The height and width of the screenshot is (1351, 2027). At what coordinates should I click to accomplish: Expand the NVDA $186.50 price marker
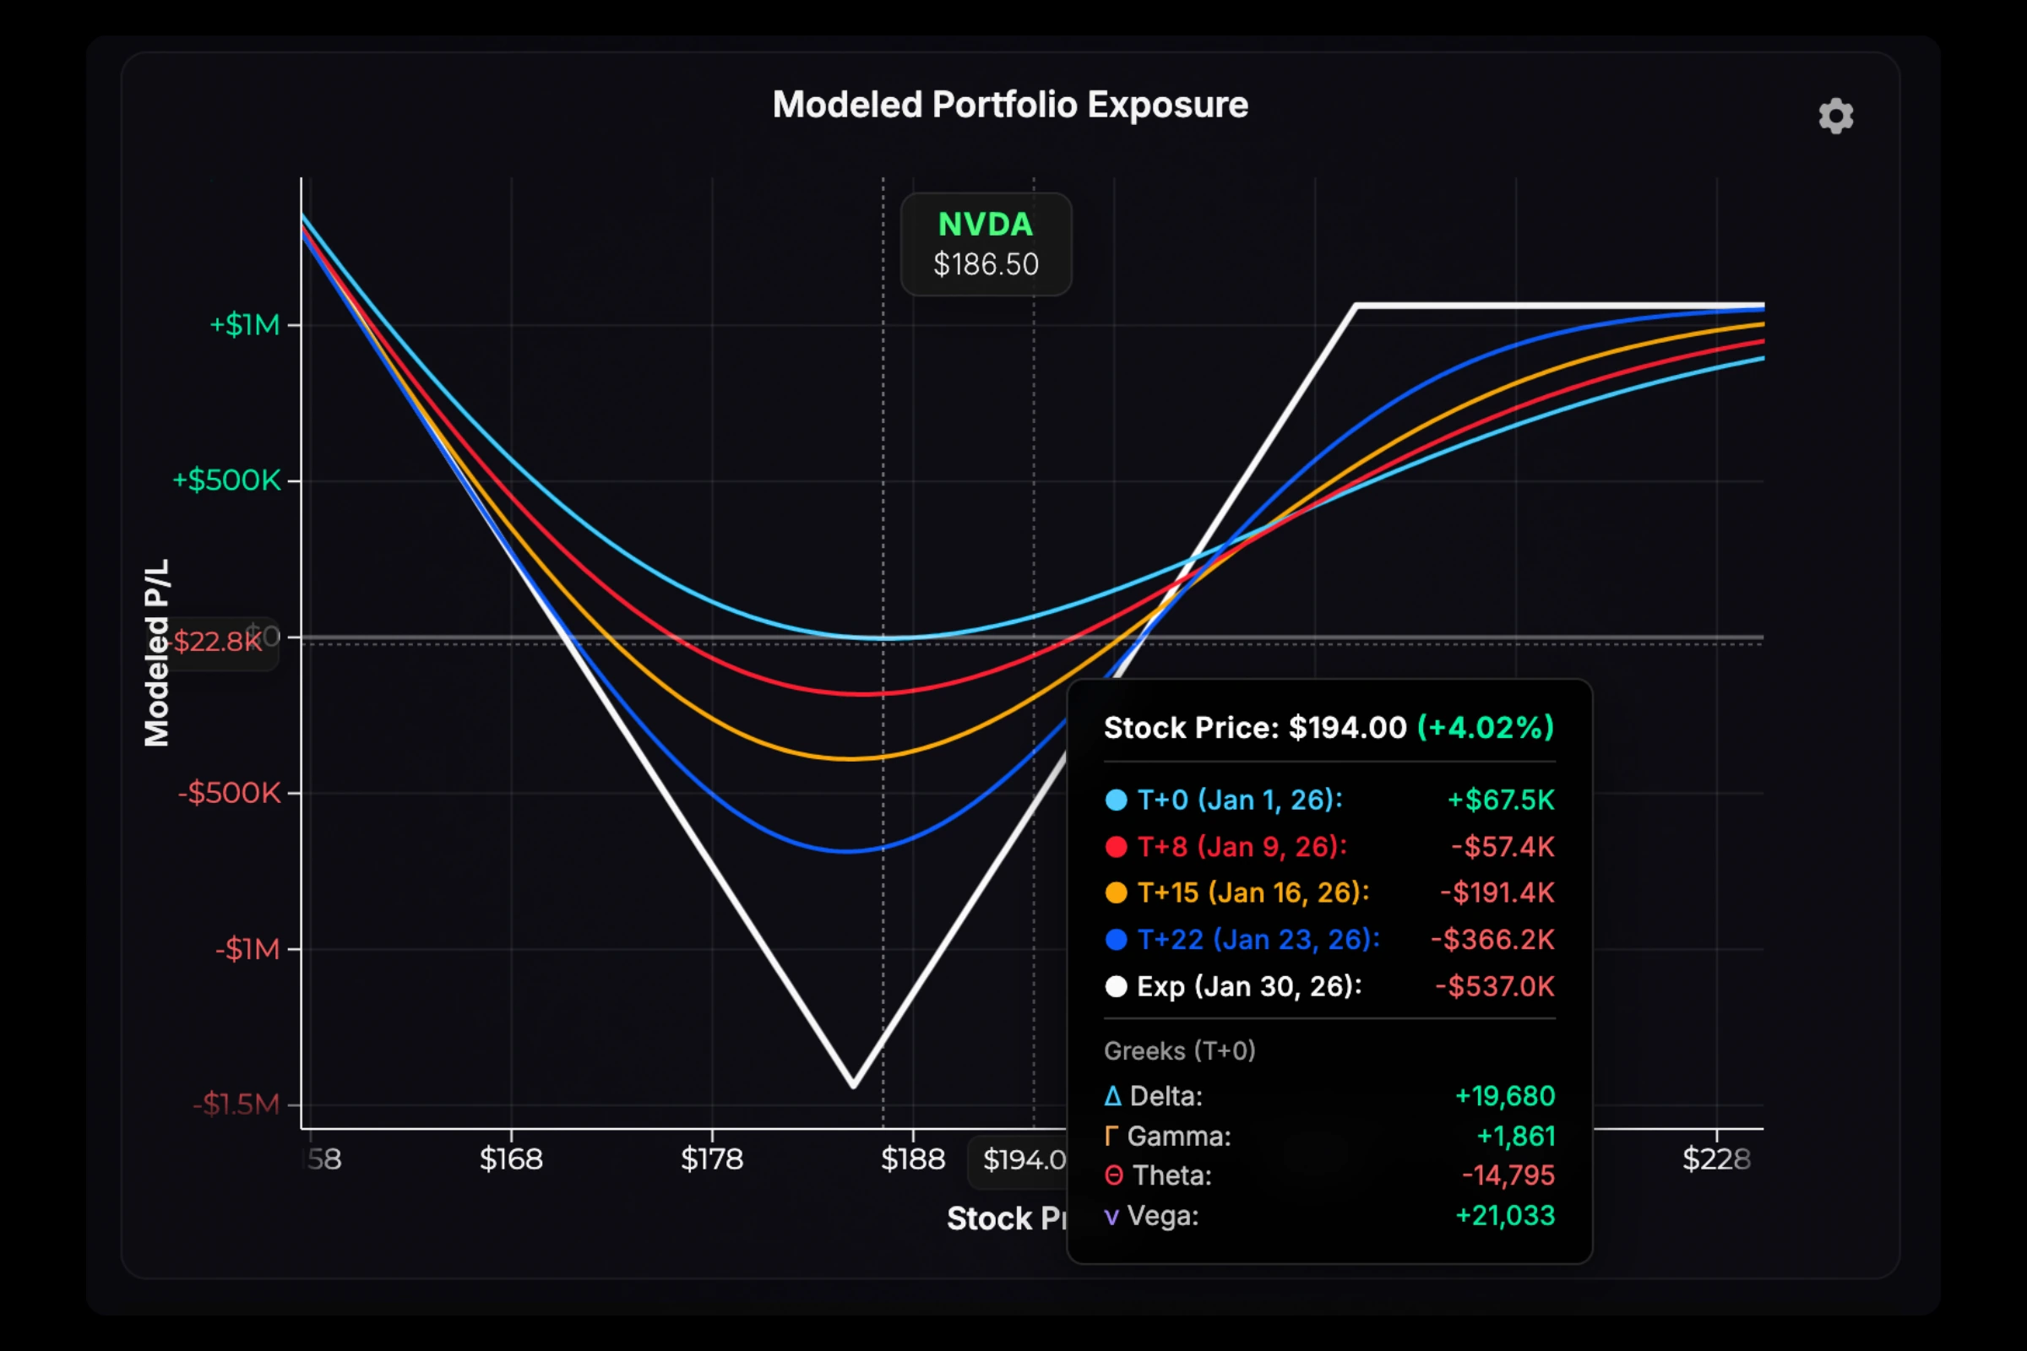pos(985,245)
